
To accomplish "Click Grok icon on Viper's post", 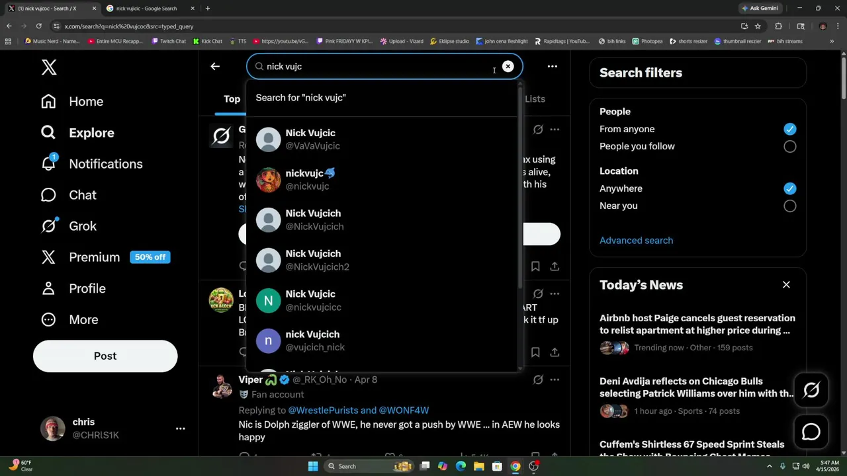I will pos(538,379).
